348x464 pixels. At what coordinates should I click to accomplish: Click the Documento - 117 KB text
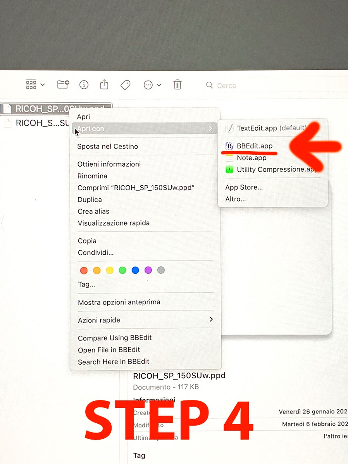tap(166, 387)
